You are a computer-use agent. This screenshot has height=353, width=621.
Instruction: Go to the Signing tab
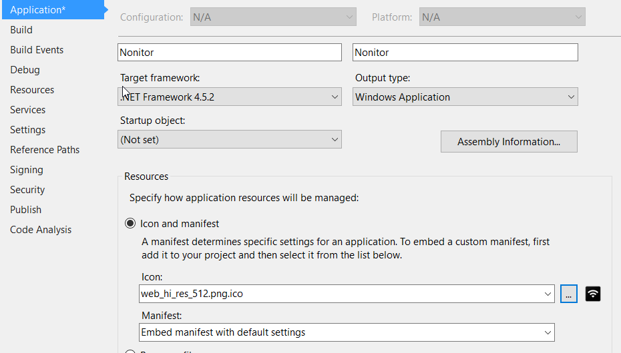coord(27,170)
